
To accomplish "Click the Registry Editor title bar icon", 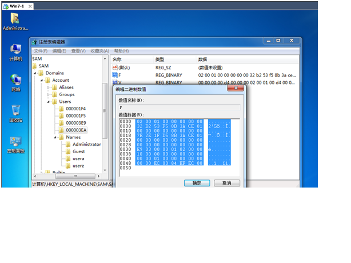I will 34,42.
